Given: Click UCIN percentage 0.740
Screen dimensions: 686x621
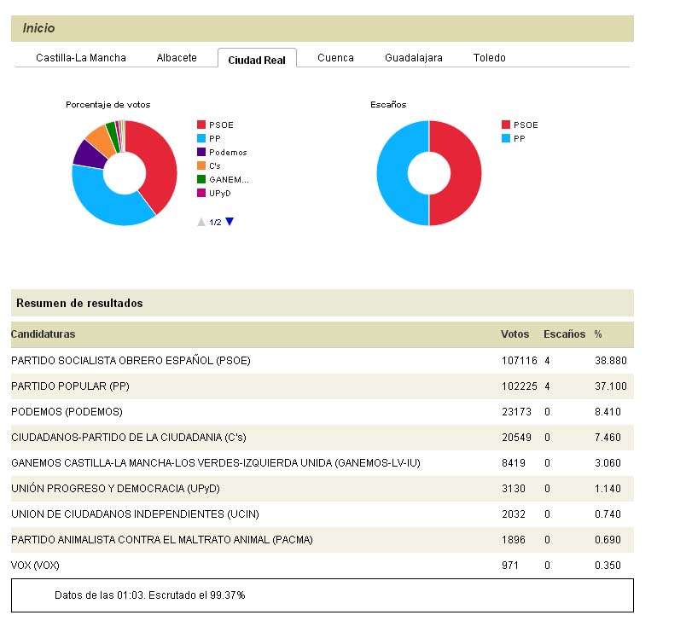Looking at the screenshot, I should click(608, 514).
